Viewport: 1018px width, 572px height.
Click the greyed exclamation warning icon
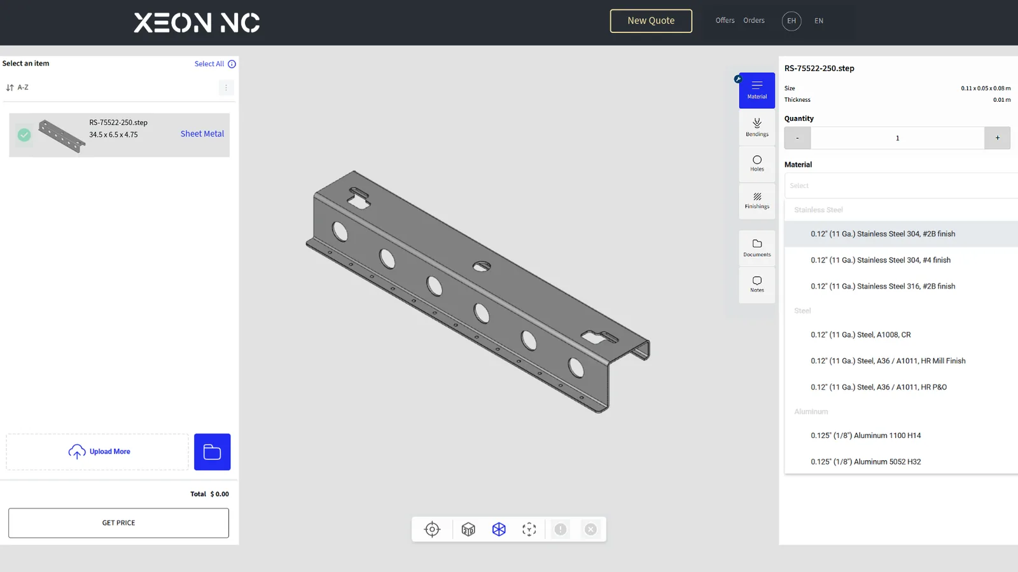[x=561, y=529]
